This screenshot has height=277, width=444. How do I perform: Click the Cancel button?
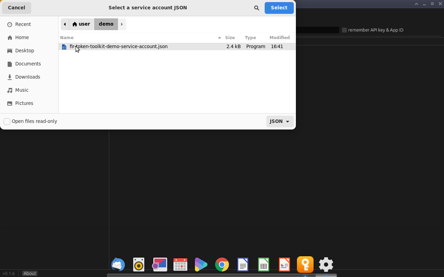(x=17, y=8)
